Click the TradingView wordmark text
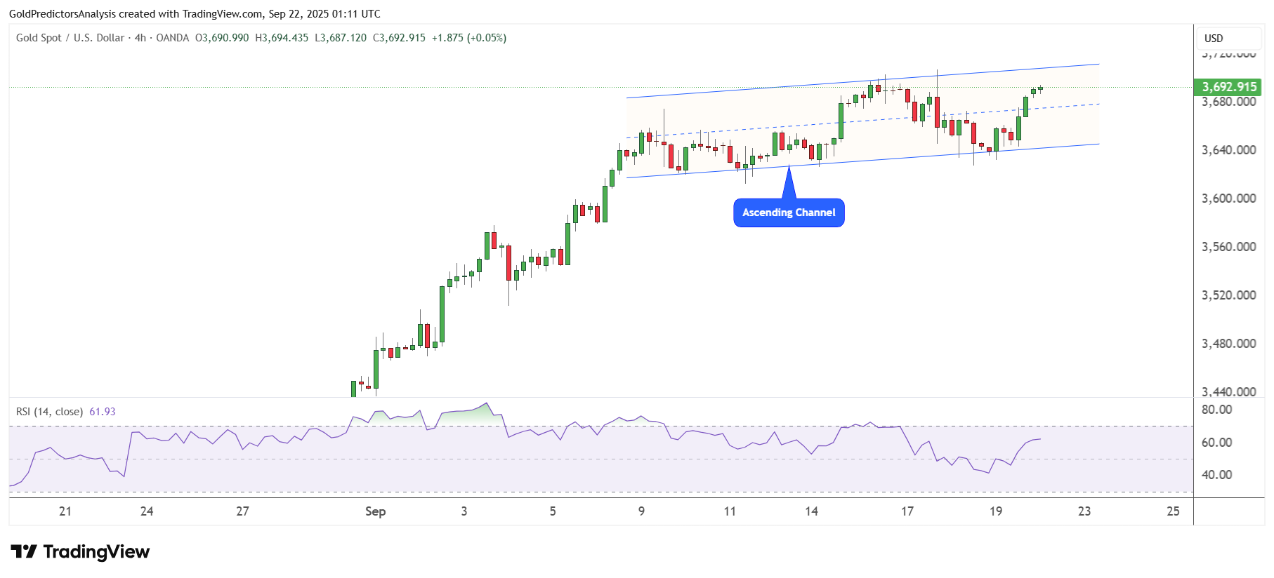1274x578 pixels. click(96, 552)
